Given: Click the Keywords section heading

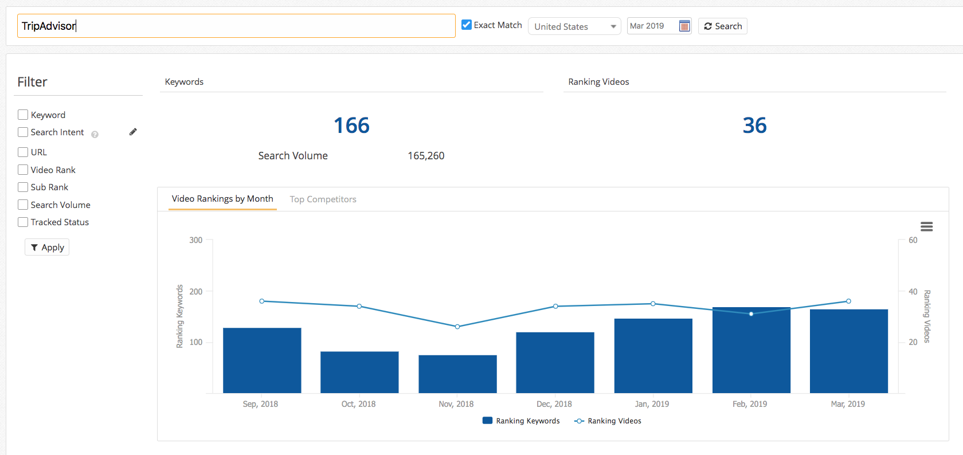Looking at the screenshot, I should pyautogui.click(x=184, y=82).
